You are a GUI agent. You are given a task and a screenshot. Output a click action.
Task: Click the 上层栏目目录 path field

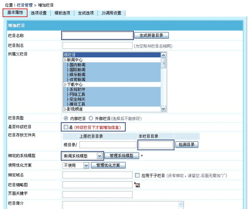coord(108,145)
